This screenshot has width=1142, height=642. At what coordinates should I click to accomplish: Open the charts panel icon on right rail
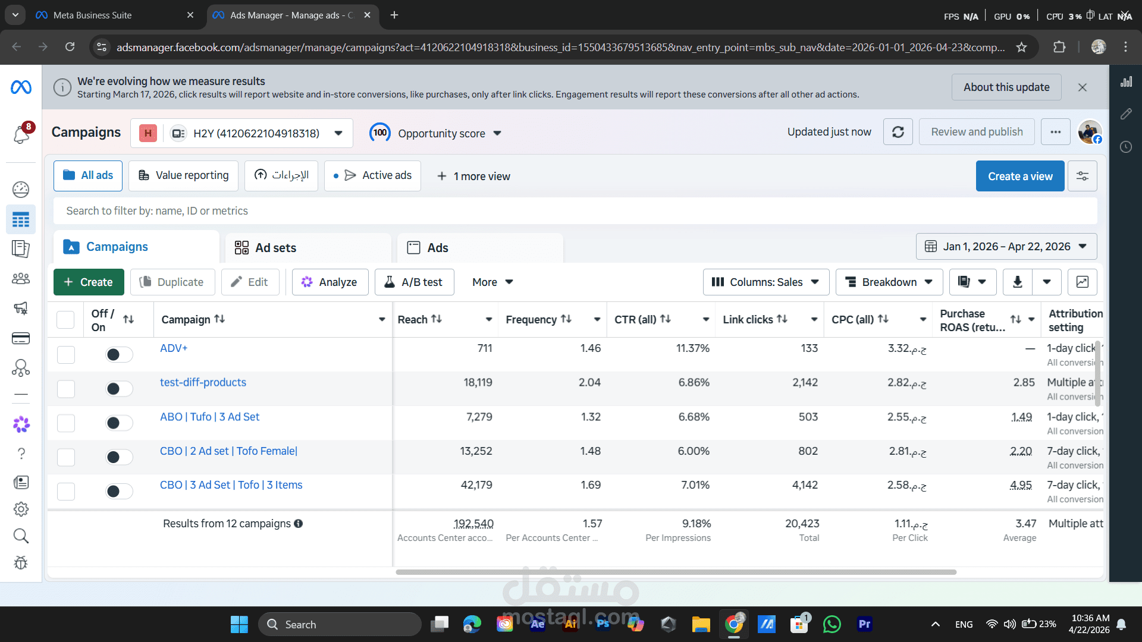tap(1126, 82)
